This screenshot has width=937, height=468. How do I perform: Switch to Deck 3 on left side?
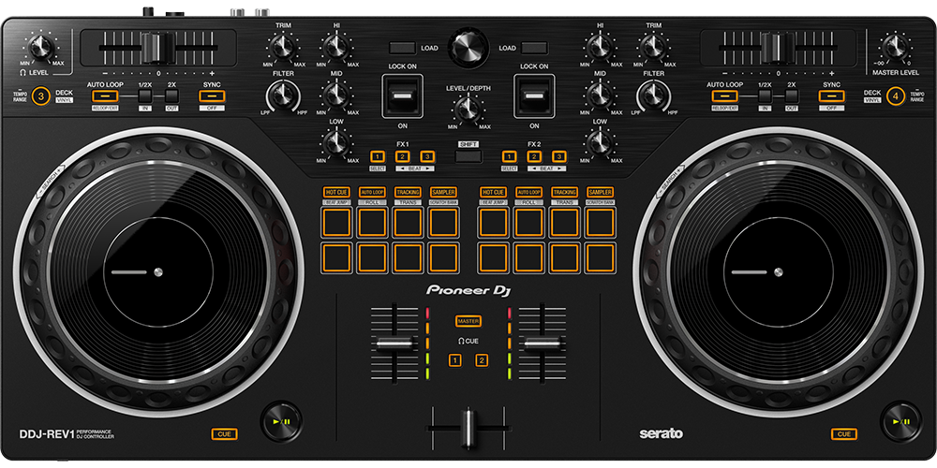pos(40,95)
